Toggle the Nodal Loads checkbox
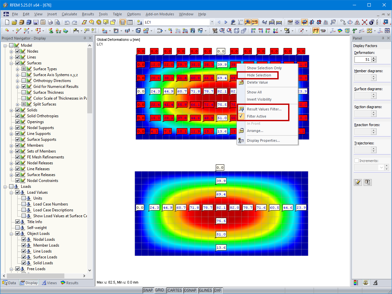Viewport: 392px width, 294px height. coord(24,239)
